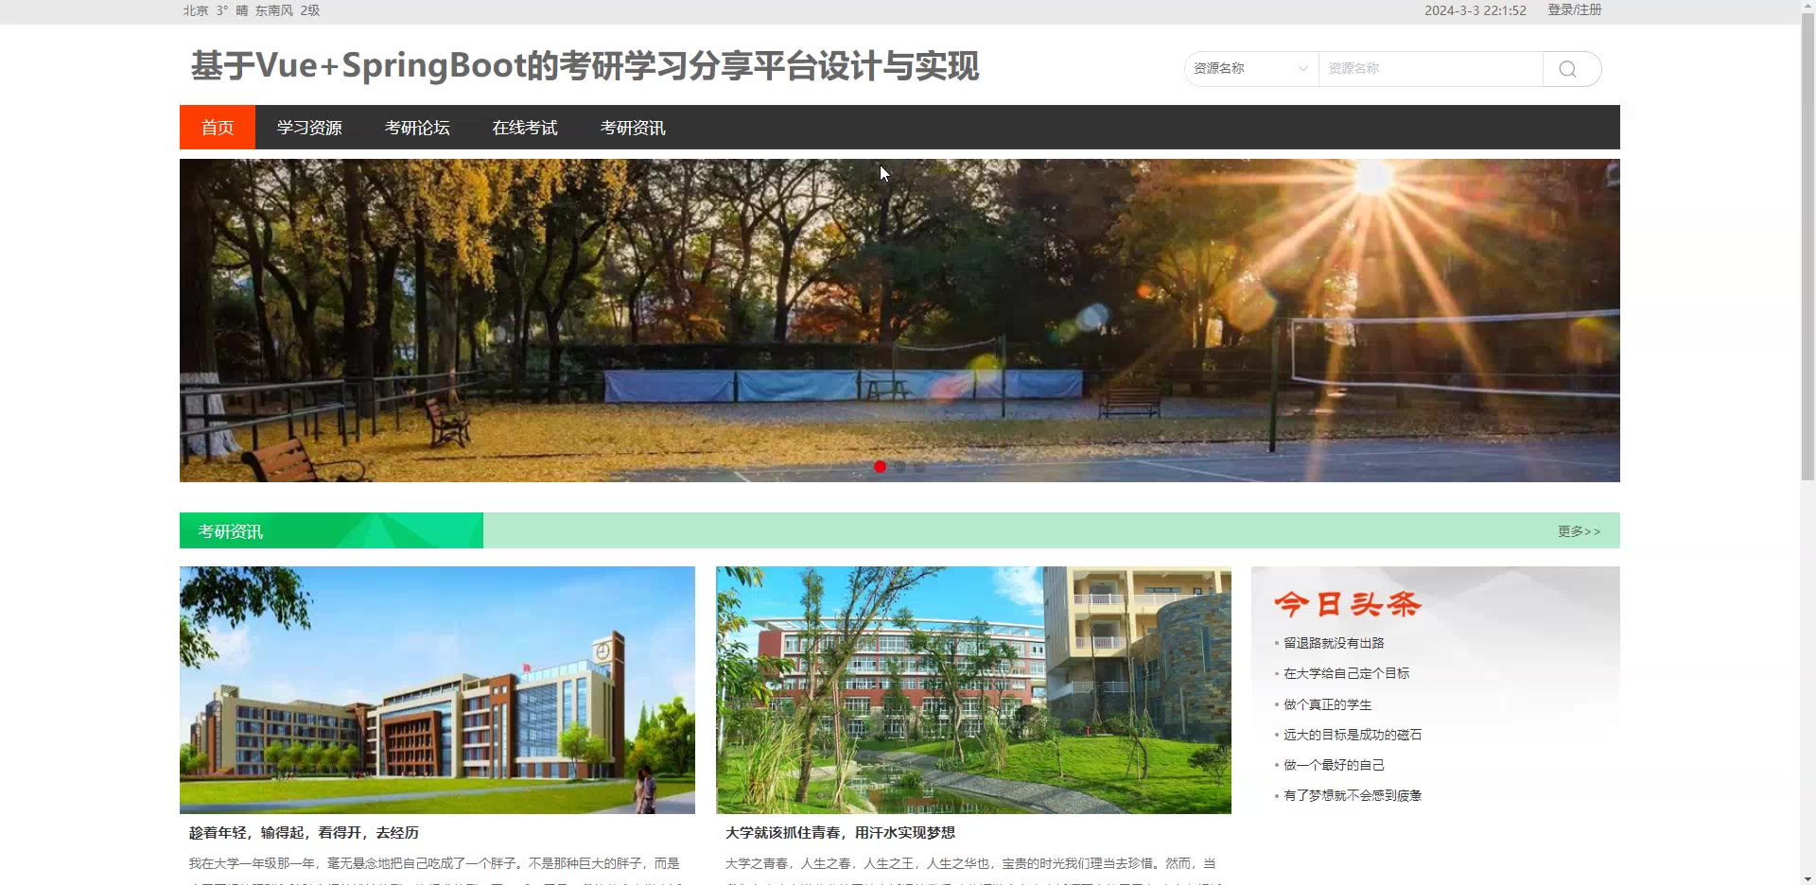The height and width of the screenshot is (885, 1816).
Task: Select the third carousel indicator dot
Action: pyautogui.click(x=919, y=467)
